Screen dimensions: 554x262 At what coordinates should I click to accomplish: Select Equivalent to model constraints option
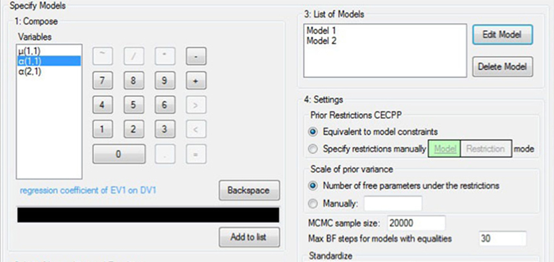[x=314, y=131]
